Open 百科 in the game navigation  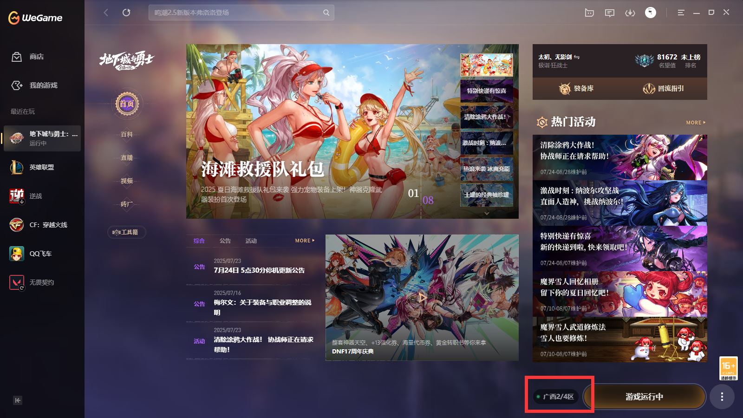pyautogui.click(x=127, y=134)
